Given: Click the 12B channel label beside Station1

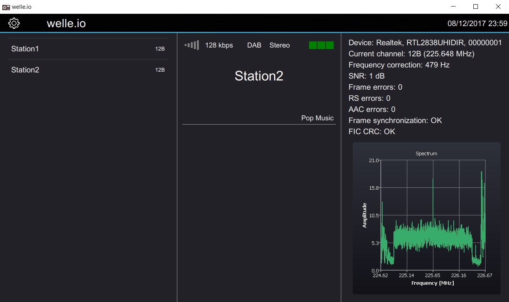Looking at the screenshot, I should coord(160,49).
